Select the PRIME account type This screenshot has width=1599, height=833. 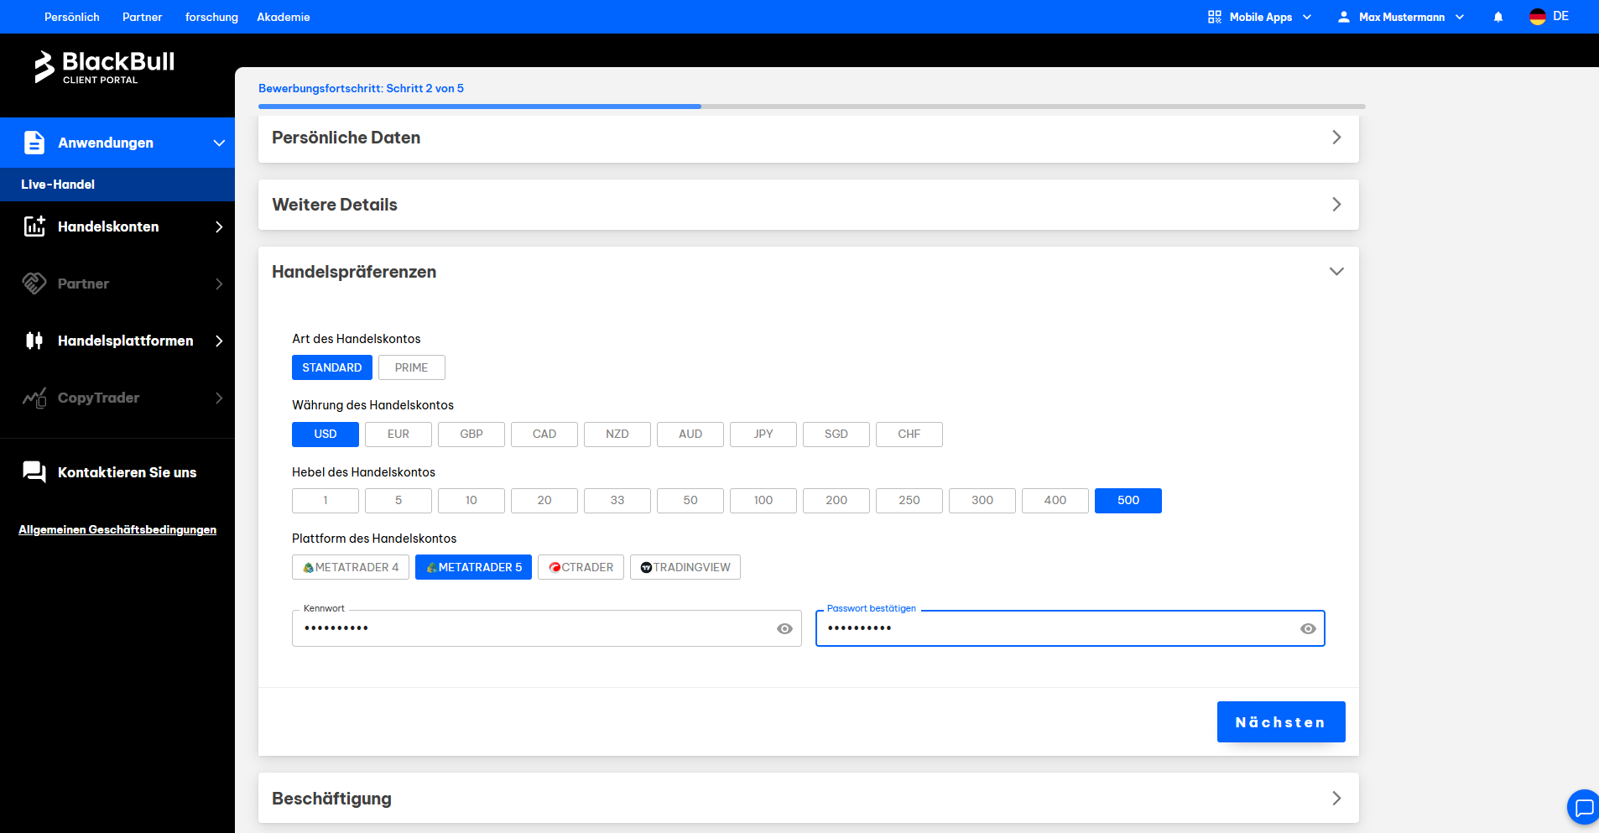tap(412, 367)
